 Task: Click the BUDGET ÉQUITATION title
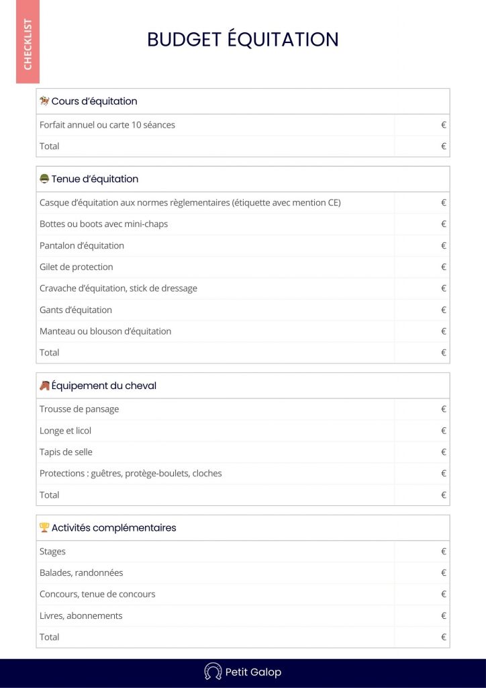pyautogui.click(x=243, y=40)
